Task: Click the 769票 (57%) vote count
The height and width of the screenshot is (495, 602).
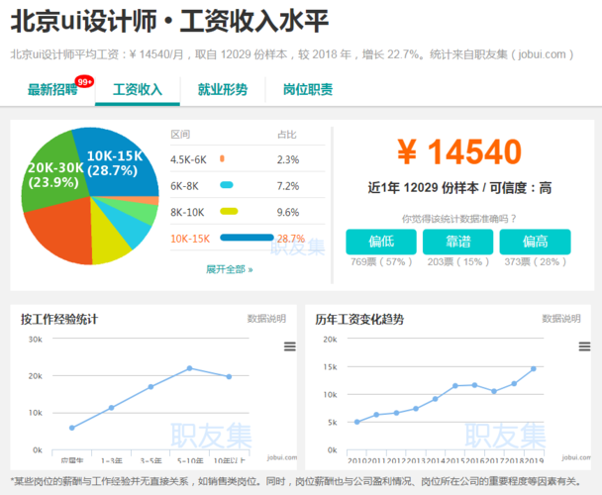Action: [x=381, y=262]
